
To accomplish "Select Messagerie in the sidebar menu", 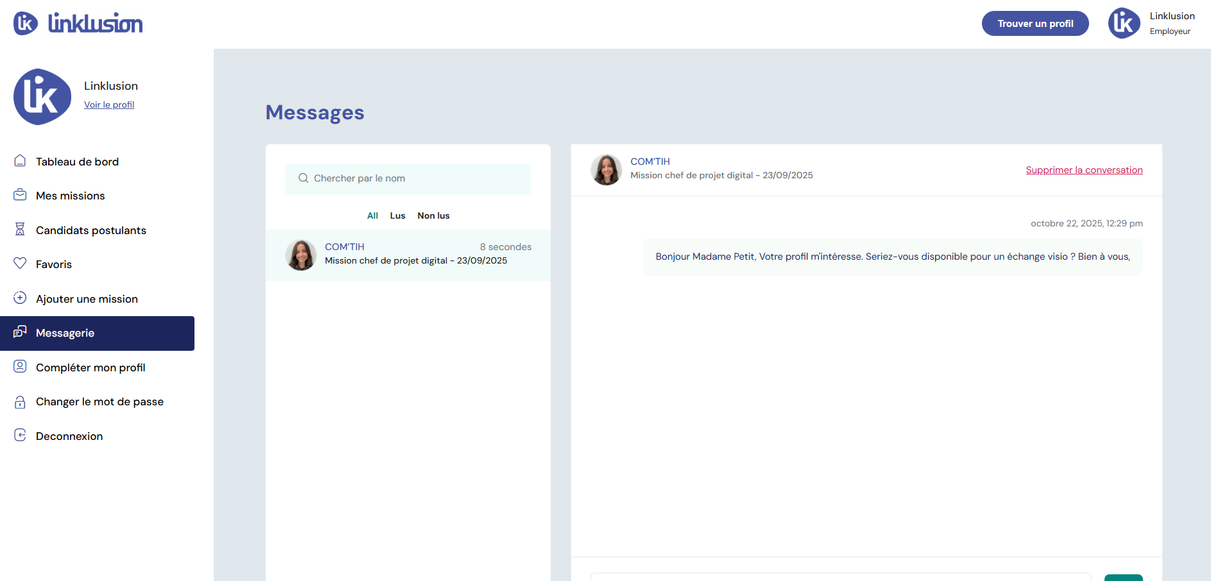I will [65, 332].
